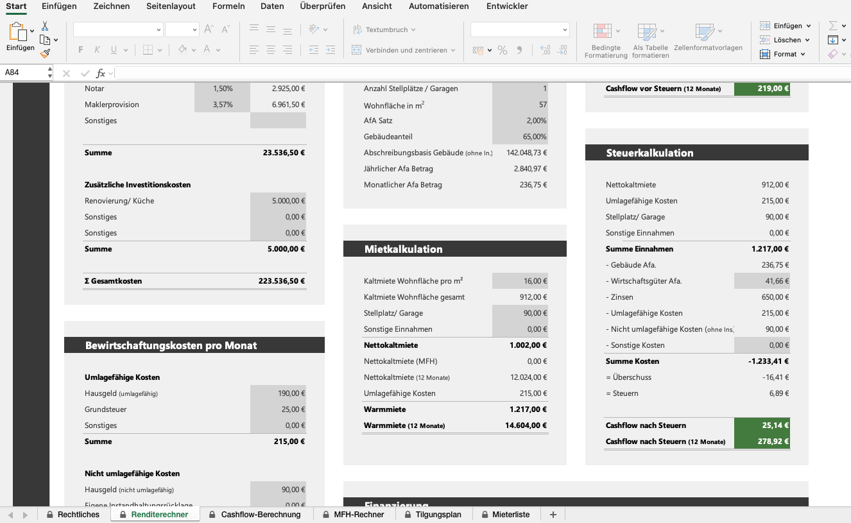Expand the borders dropdown arrow
The height and width of the screenshot is (523, 851).
point(159,49)
